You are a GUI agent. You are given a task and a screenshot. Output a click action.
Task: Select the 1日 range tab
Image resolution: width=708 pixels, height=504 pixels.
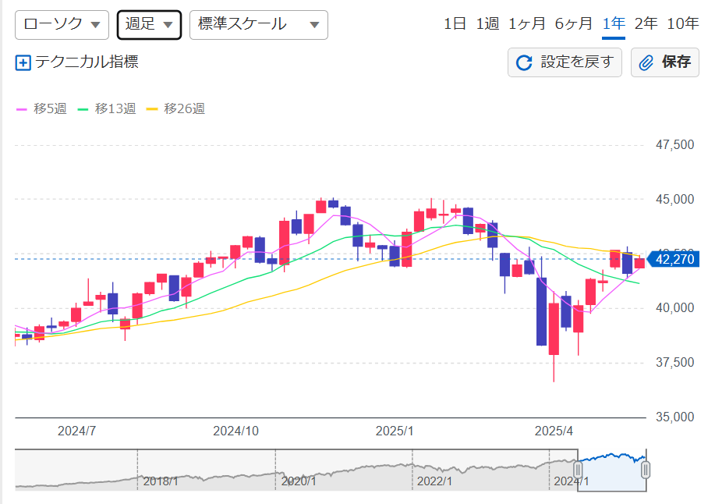click(x=455, y=23)
